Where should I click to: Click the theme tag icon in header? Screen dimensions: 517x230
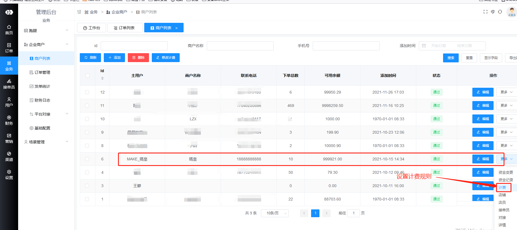tap(493, 12)
